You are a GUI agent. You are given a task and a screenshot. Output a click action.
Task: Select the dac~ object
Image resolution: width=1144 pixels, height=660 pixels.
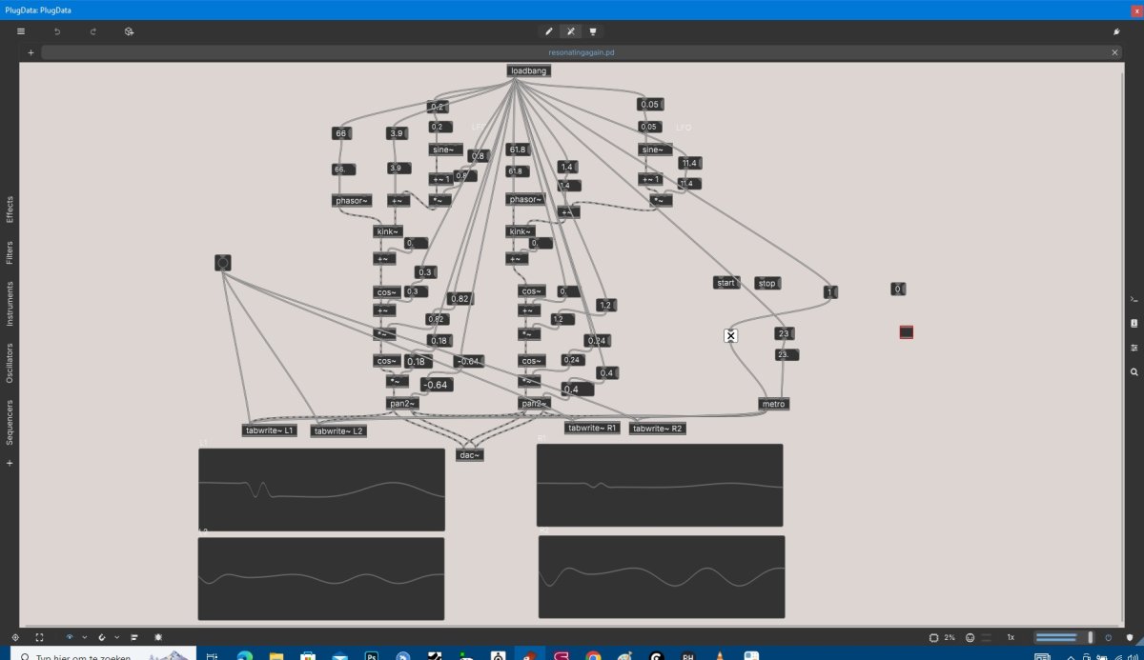pos(469,455)
